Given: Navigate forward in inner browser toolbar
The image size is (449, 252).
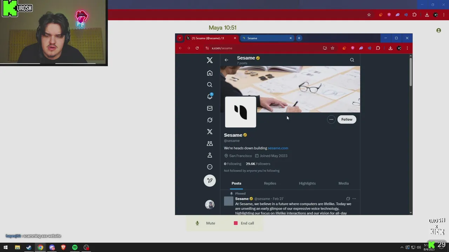Looking at the screenshot, I should tap(189, 48).
